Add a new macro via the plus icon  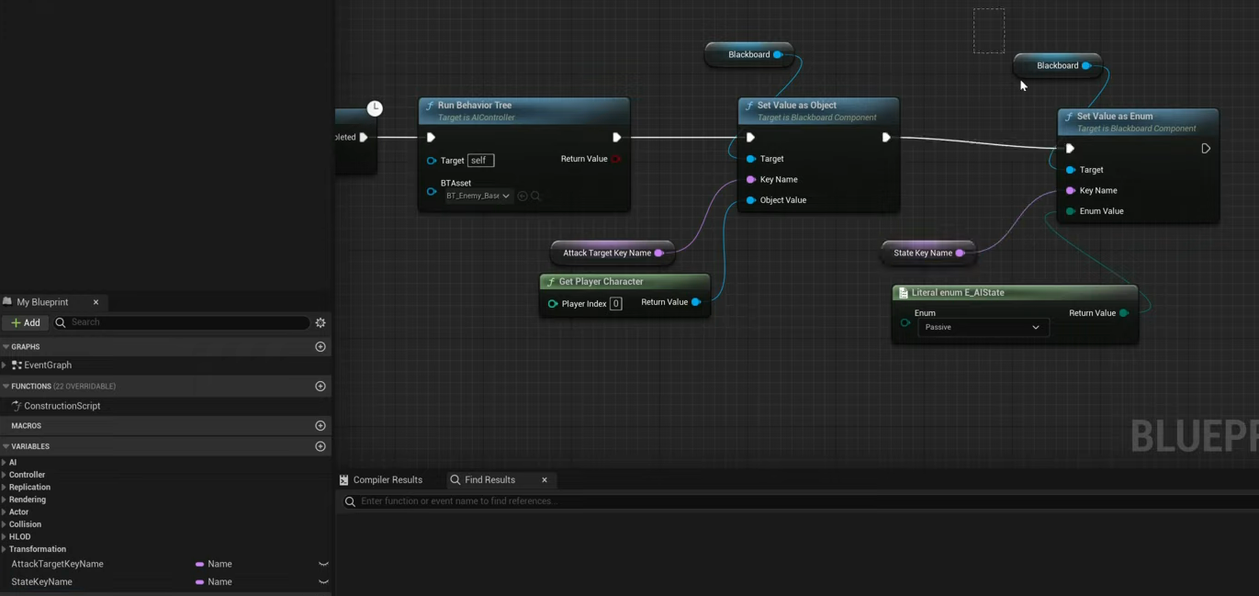click(x=320, y=425)
